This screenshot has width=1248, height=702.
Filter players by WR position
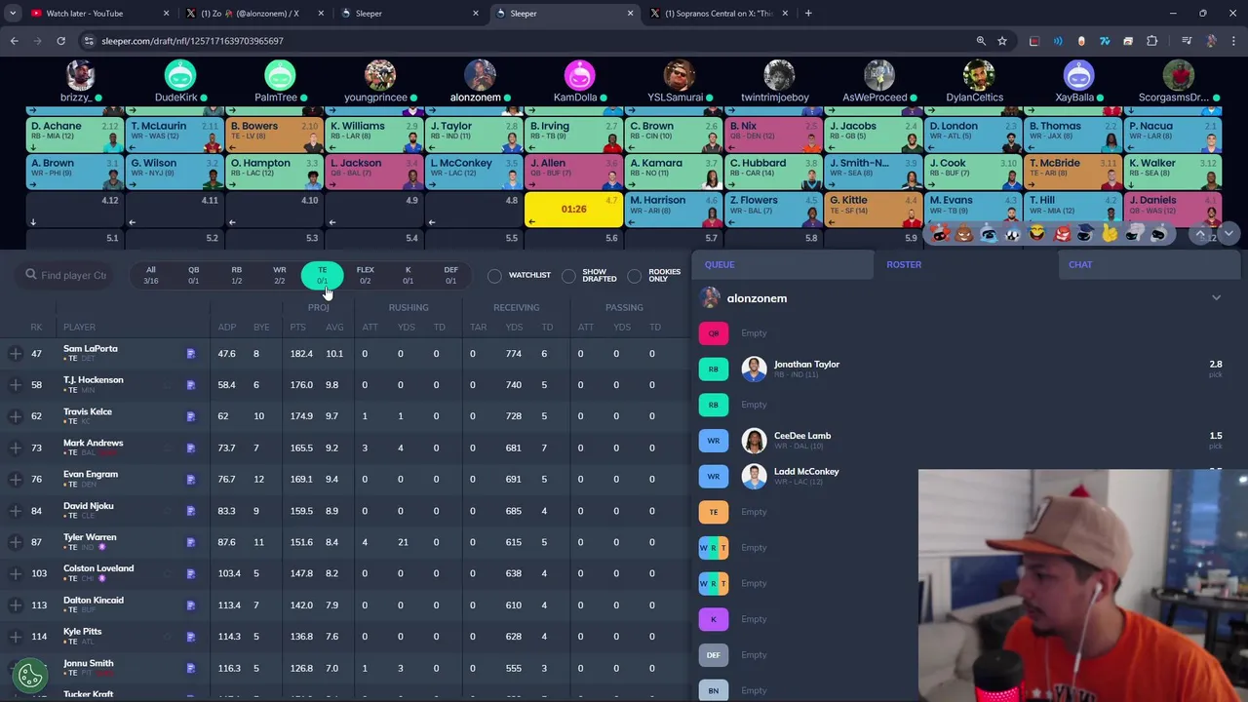tap(279, 275)
